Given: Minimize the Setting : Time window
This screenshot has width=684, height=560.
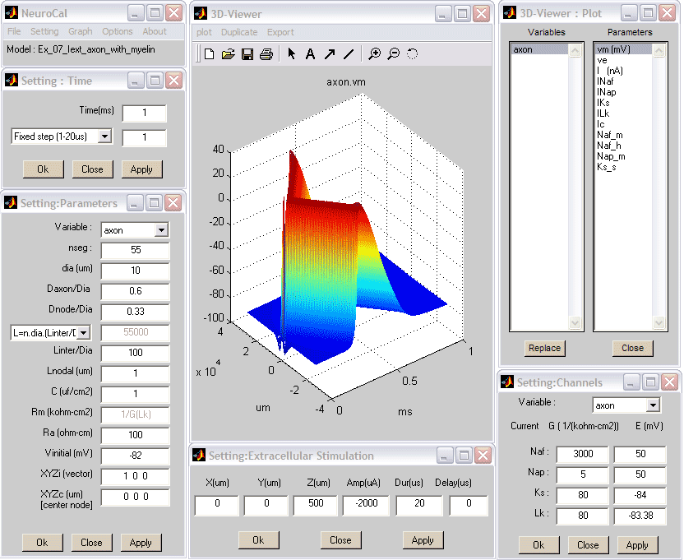Looking at the screenshot, I should pos(136,81).
